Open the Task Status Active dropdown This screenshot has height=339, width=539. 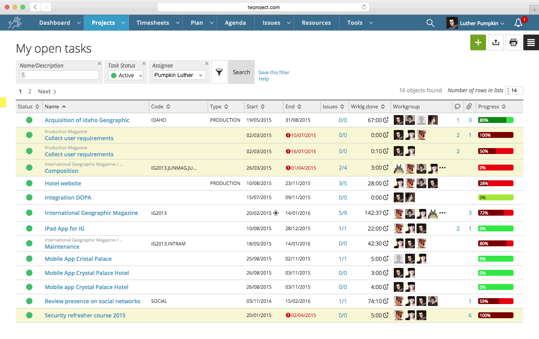(126, 75)
